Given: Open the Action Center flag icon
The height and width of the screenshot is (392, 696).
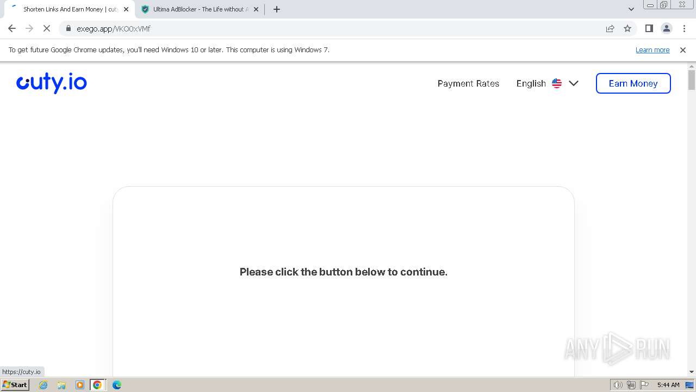Looking at the screenshot, I should pos(644,385).
